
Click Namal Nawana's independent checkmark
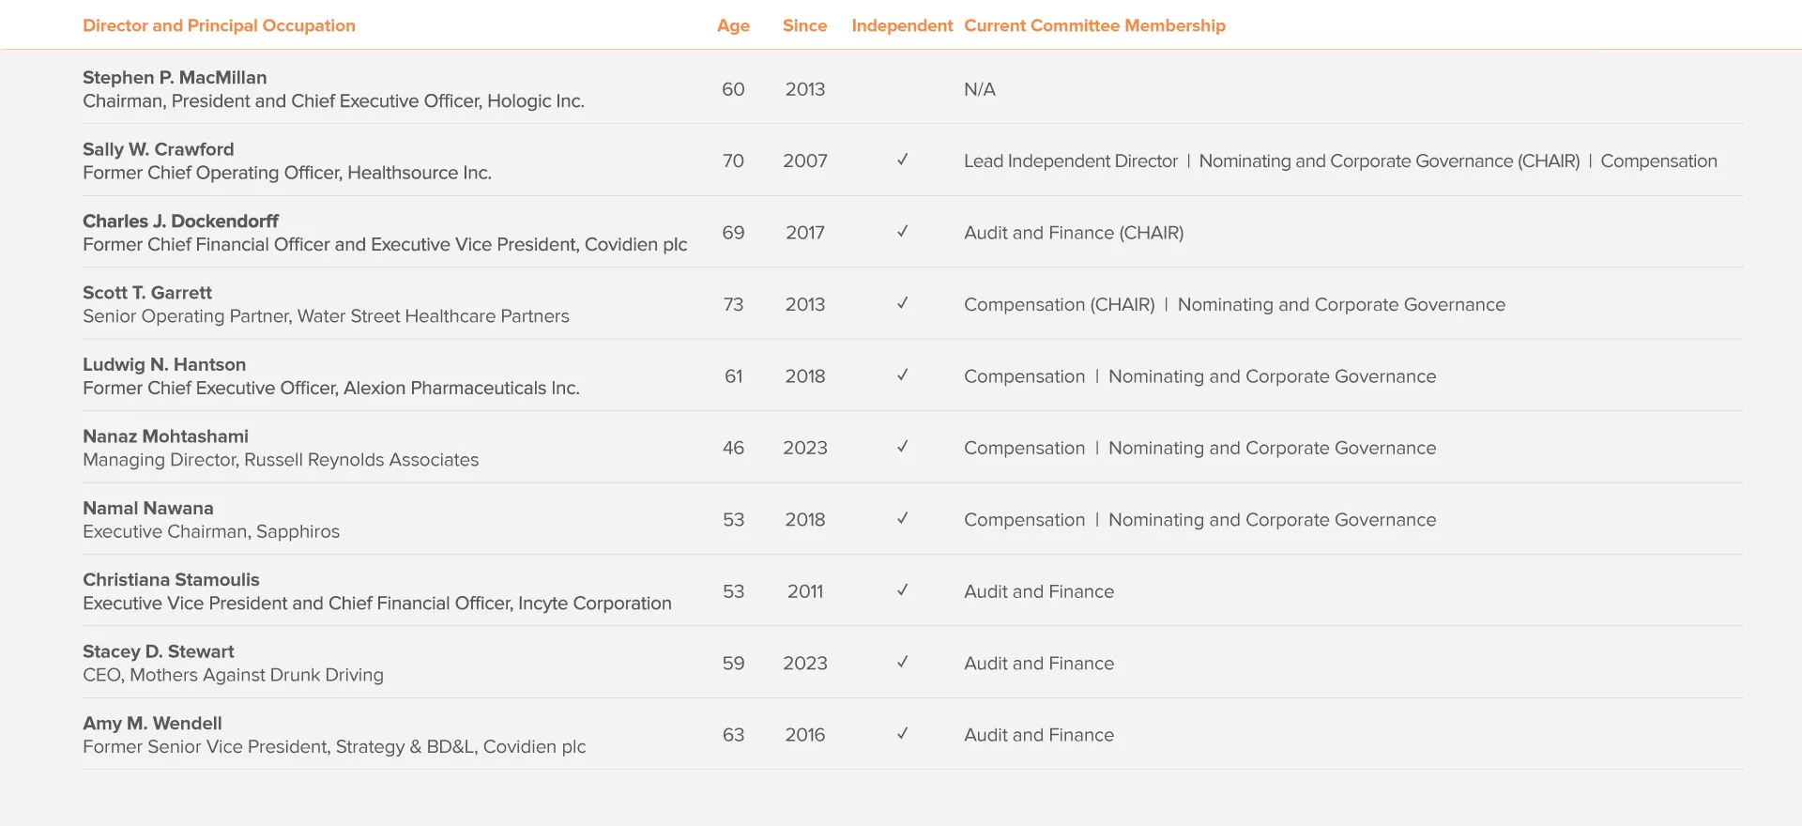(x=902, y=518)
